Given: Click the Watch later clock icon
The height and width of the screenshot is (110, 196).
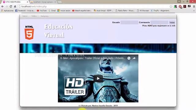Looking at the screenshot, I should pyautogui.click(x=129, y=58).
